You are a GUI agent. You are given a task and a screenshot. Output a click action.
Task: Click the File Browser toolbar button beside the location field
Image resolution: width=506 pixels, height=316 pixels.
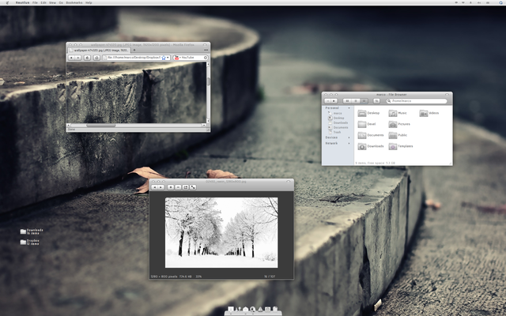(376, 101)
